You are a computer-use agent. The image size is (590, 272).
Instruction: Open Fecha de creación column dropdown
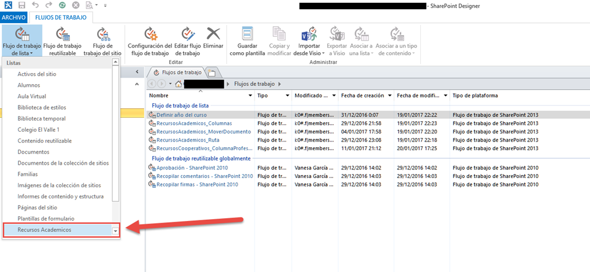coord(390,96)
